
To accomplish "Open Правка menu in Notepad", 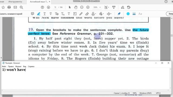I will [x=11, y=67].
